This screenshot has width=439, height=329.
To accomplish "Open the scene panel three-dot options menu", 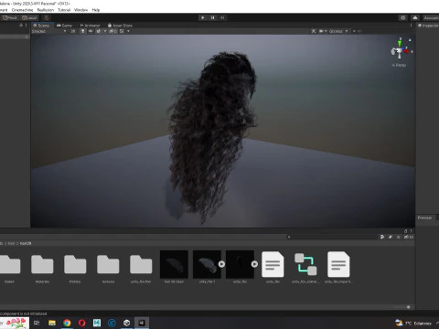I will 411,26.
